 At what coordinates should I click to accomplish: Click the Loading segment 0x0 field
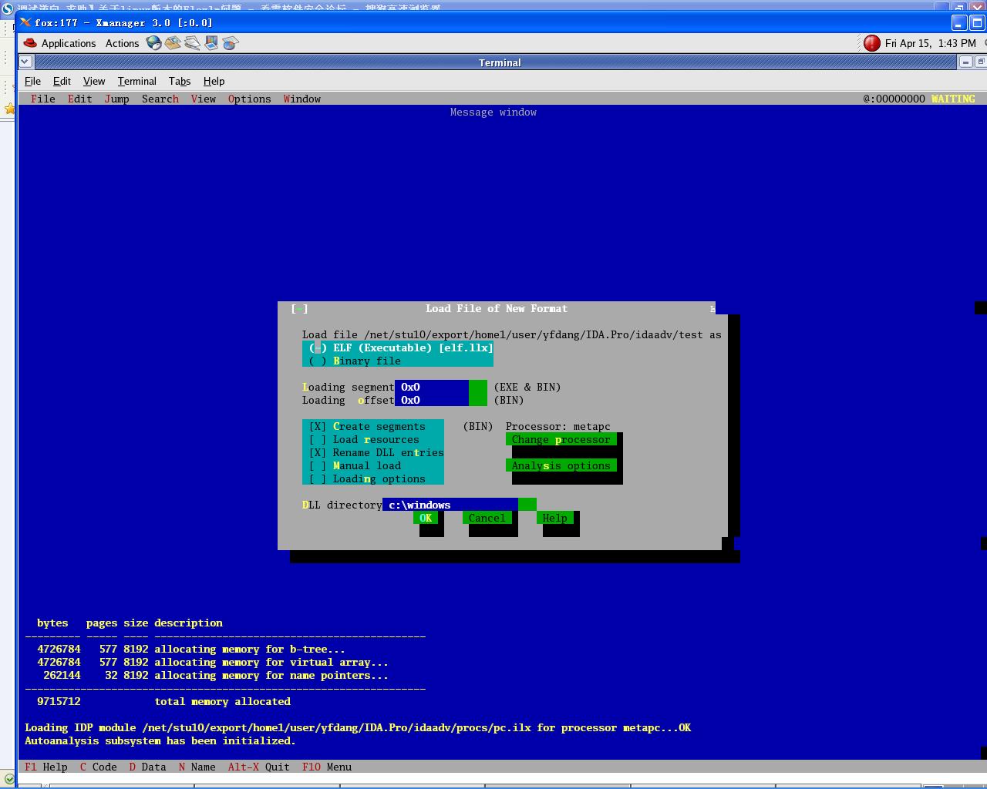point(432,387)
